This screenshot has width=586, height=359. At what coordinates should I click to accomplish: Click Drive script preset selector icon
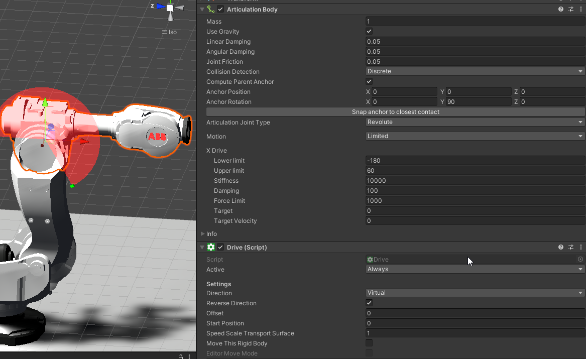pyautogui.click(x=570, y=247)
